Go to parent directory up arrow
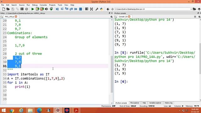The image size is (201, 113). tap(199, 9)
